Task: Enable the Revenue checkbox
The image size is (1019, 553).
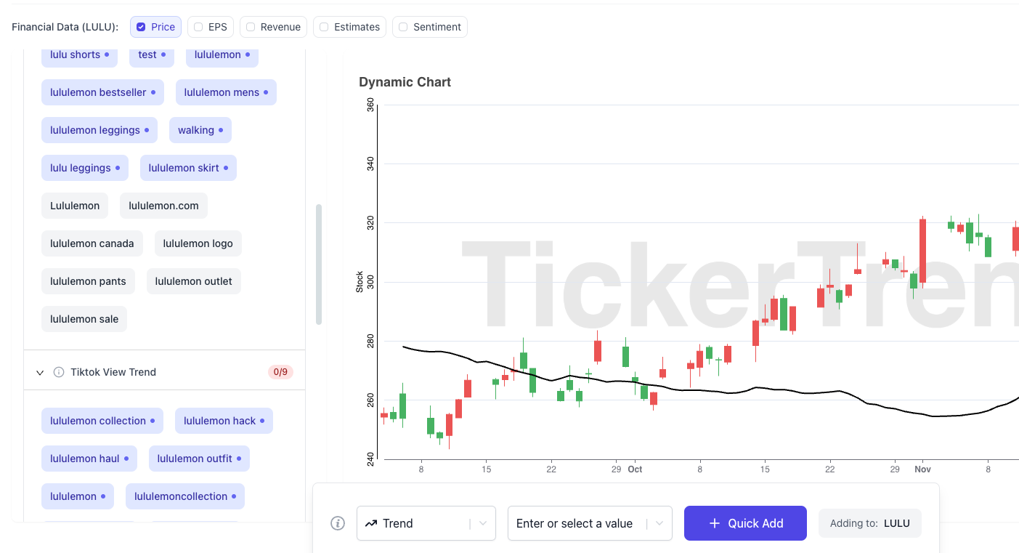Action: point(251,27)
